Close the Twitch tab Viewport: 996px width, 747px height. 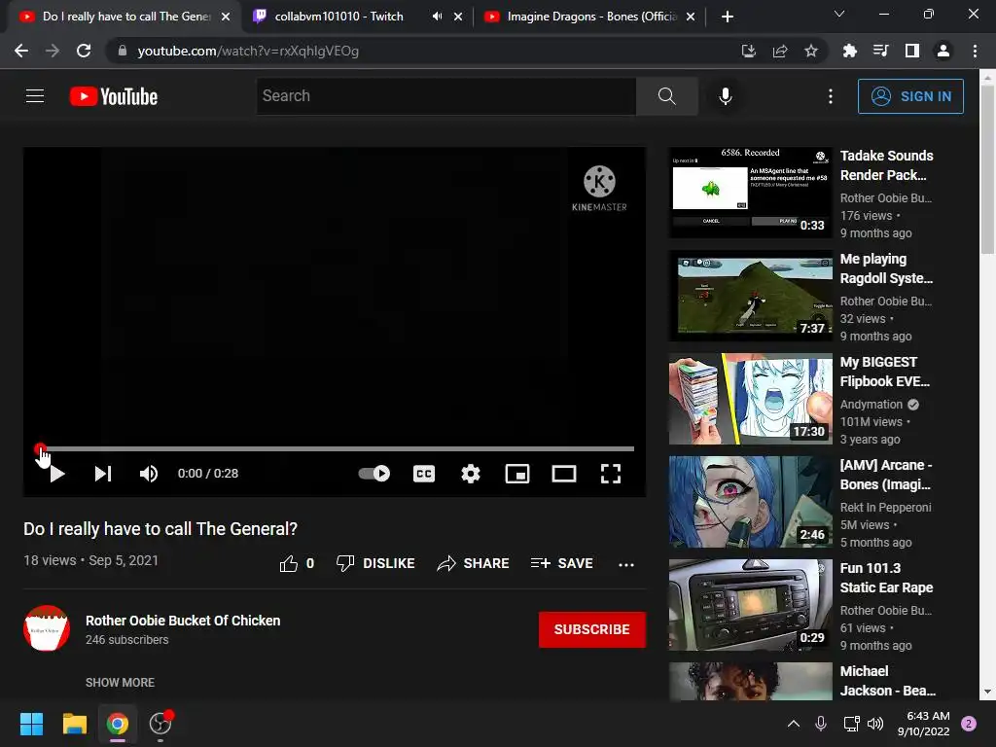tap(458, 18)
